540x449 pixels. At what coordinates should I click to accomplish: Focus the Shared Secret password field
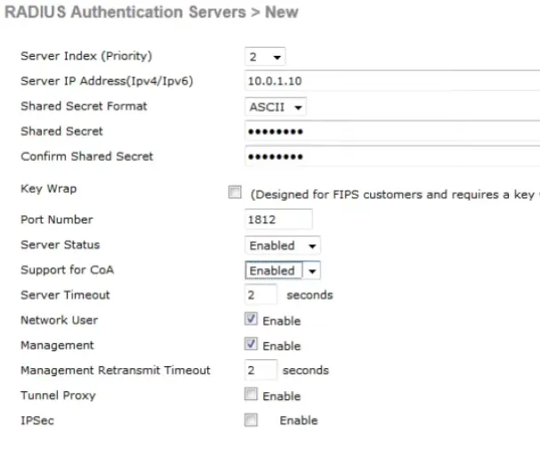(391, 132)
